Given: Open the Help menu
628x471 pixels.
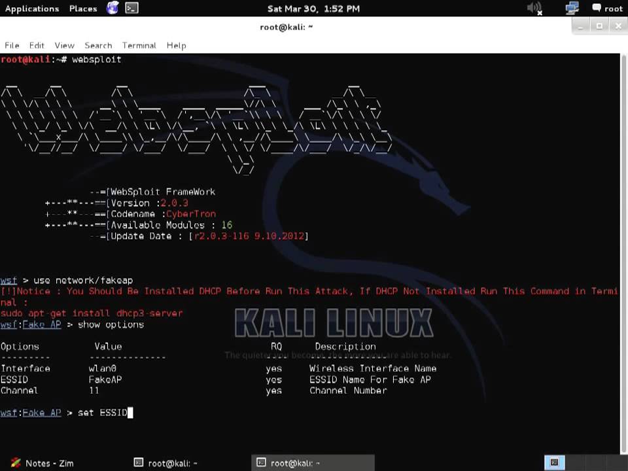Looking at the screenshot, I should tap(176, 45).
